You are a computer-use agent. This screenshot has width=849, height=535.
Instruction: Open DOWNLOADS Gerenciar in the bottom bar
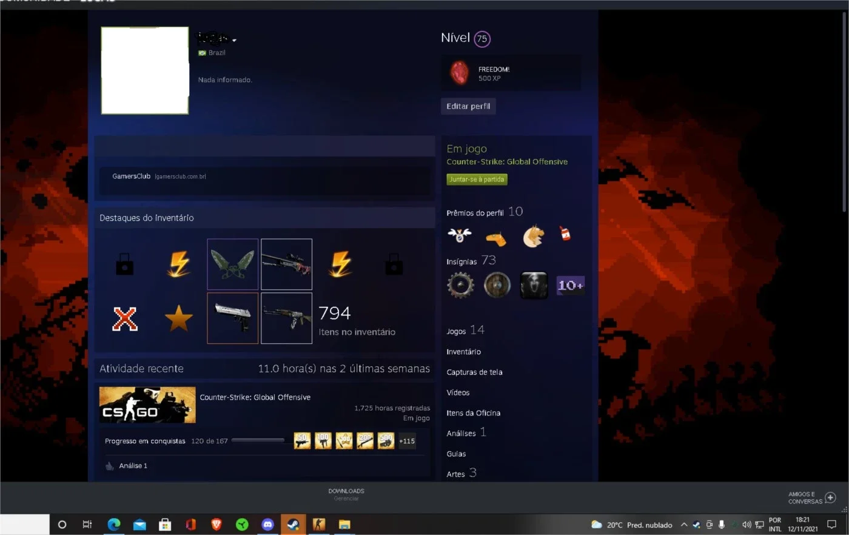coord(346,494)
